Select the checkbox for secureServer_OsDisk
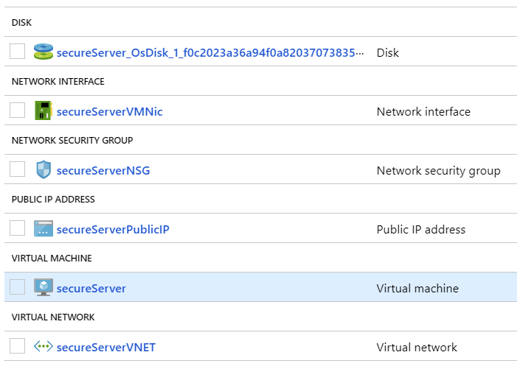 (17, 52)
